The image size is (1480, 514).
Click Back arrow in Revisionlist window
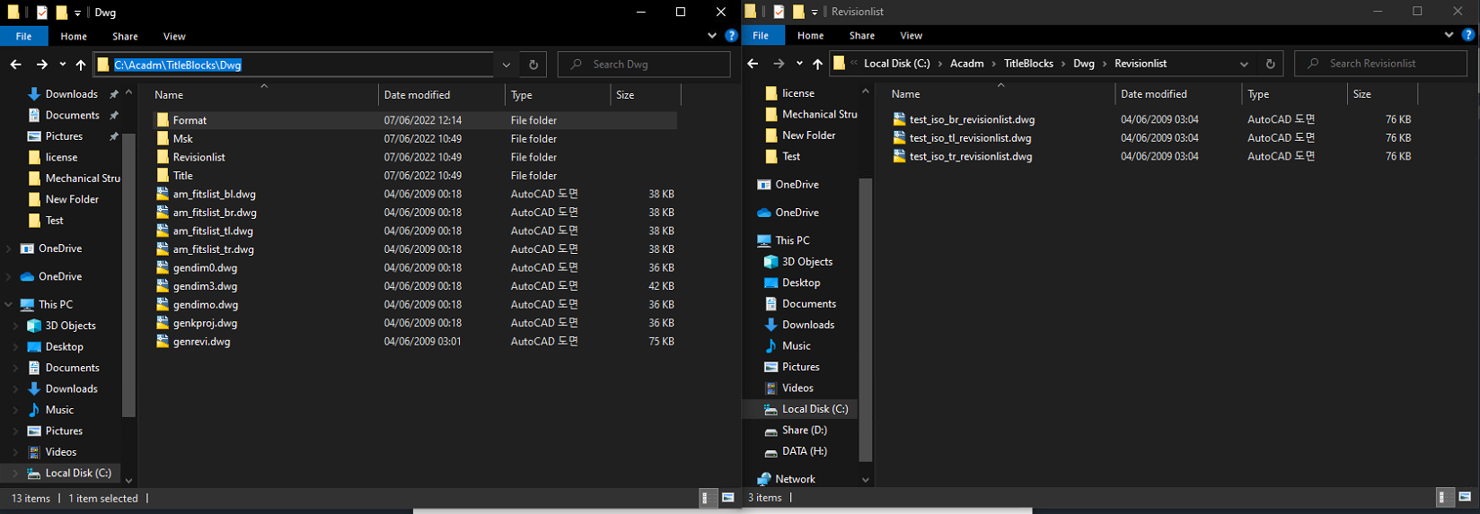pyautogui.click(x=753, y=64)
